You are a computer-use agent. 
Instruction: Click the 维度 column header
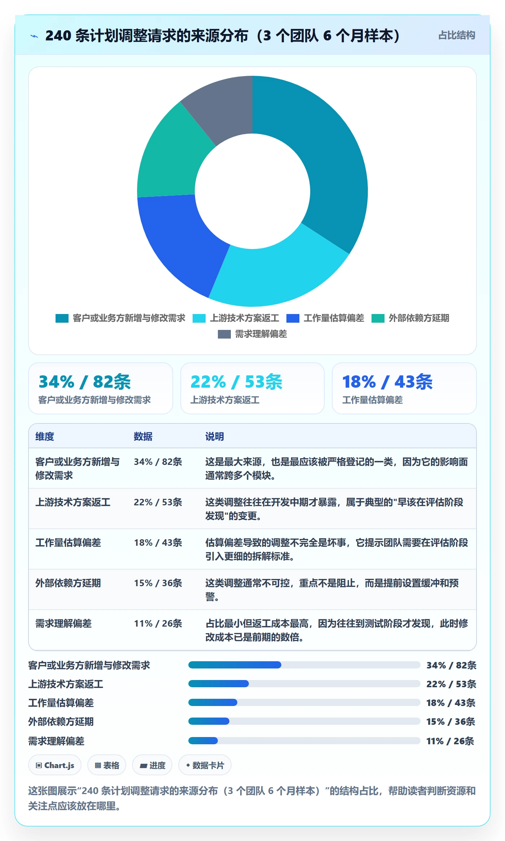point(45,436)
